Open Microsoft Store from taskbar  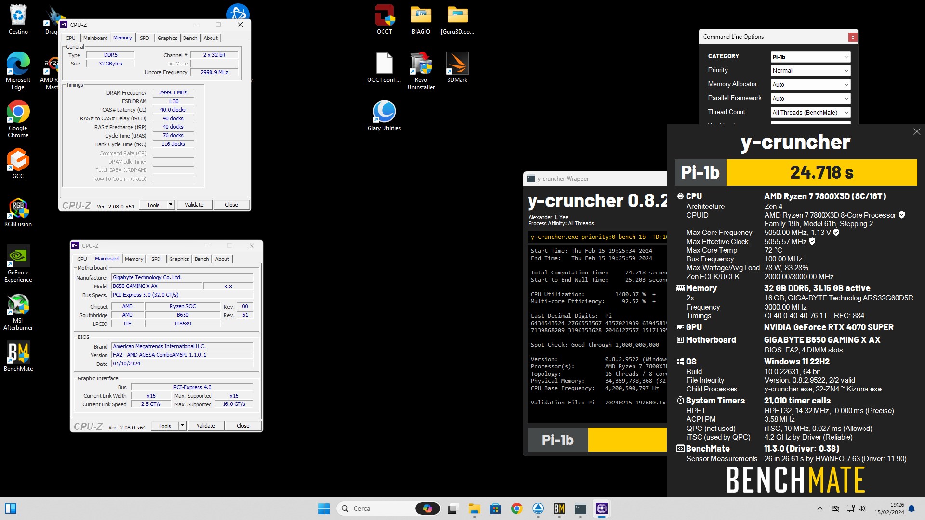pyautogui.click(x=495, y=508)
